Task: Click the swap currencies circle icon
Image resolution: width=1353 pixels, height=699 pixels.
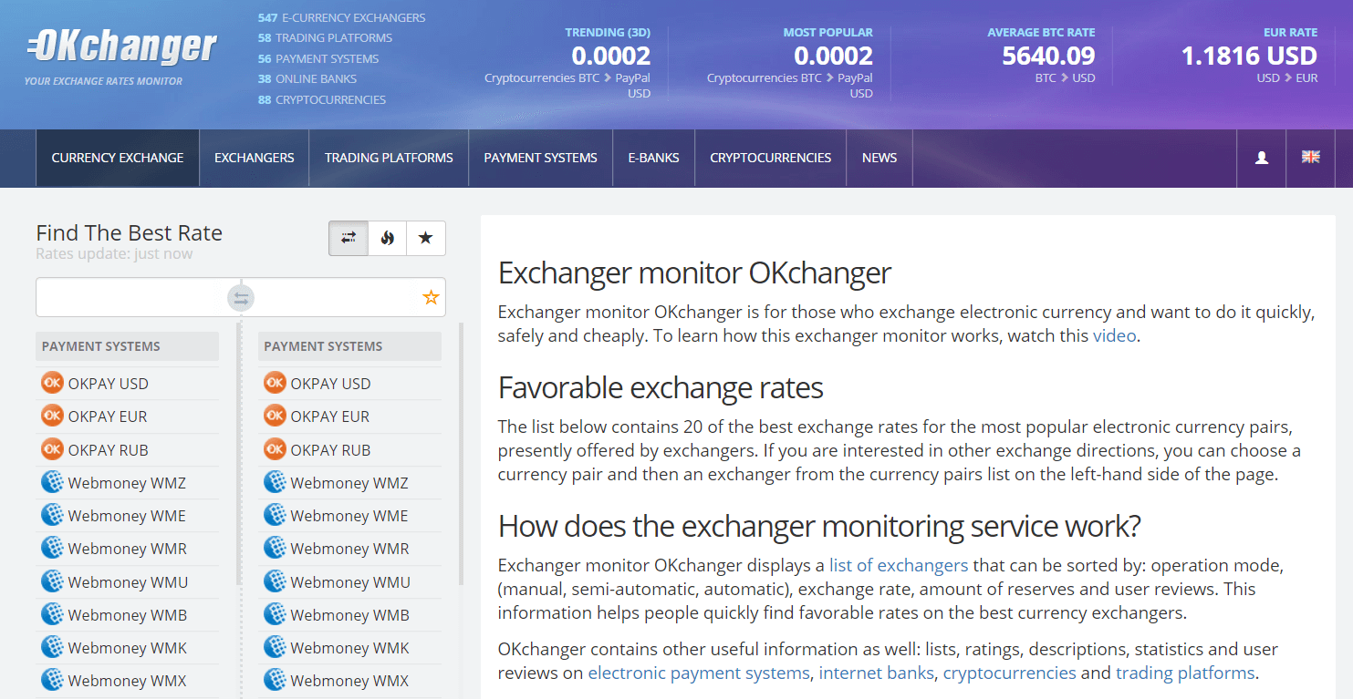Action: click(241, 297)
